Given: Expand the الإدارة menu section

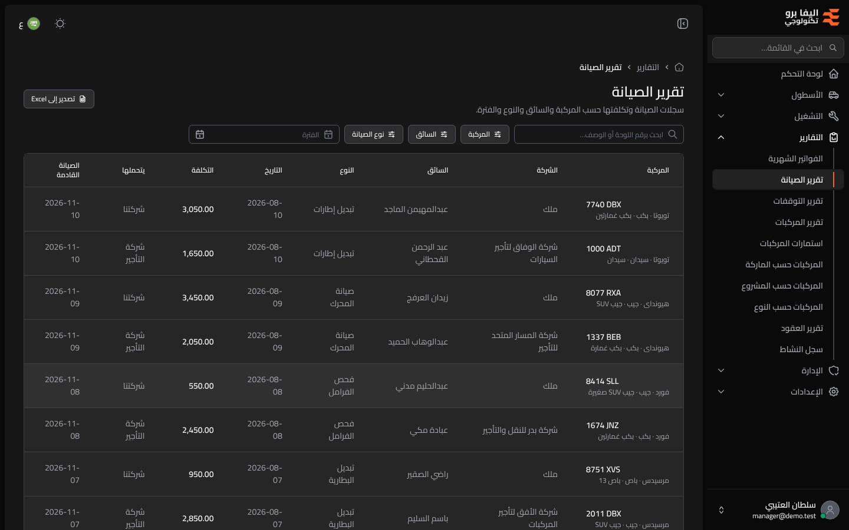Looking at the screenshot, I should (778, 370).
